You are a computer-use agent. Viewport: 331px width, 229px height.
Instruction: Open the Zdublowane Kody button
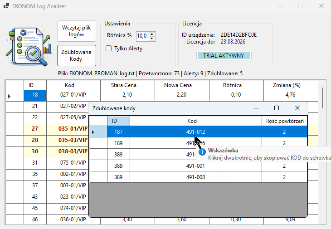[77, 55]
